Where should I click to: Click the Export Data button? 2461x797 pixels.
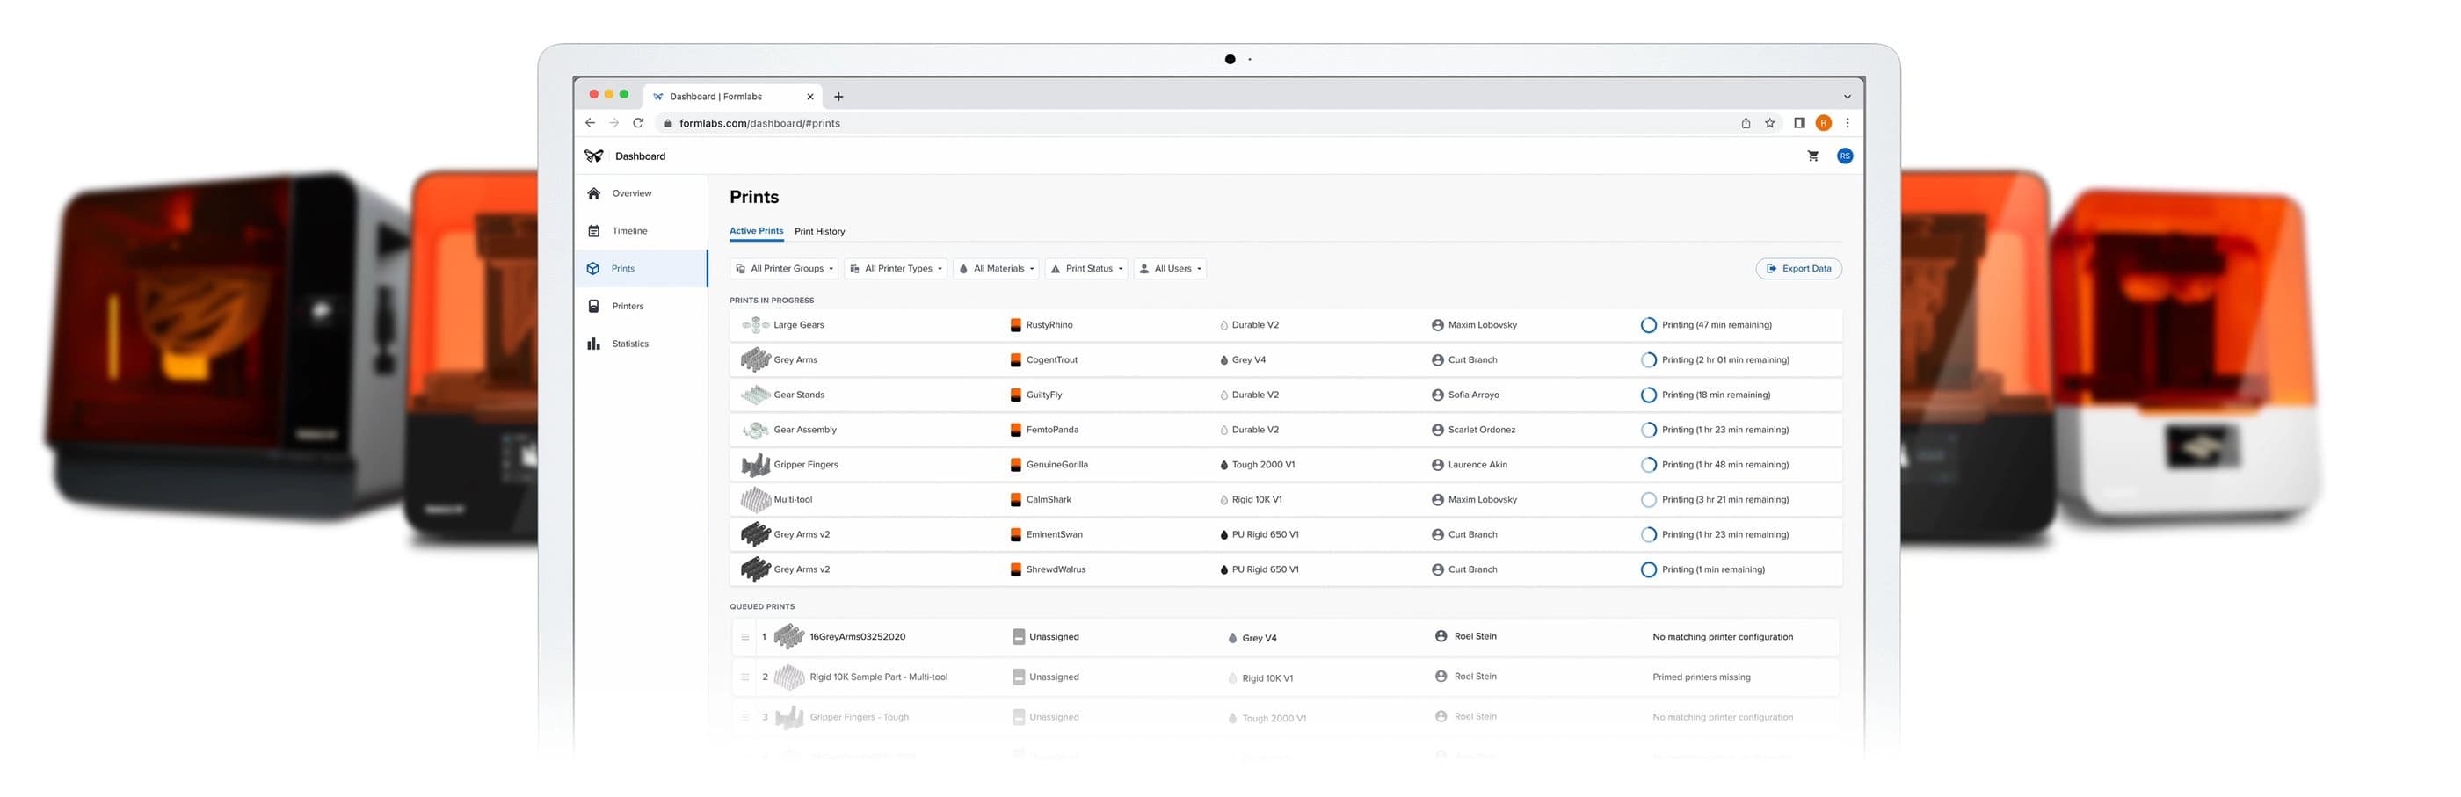[1799, 269]
